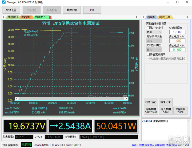Image resolution: width=192 pixels, height=148 pixels.
Task: Close the 曲线图 3 tab with red x
Action: pos(50,17)
